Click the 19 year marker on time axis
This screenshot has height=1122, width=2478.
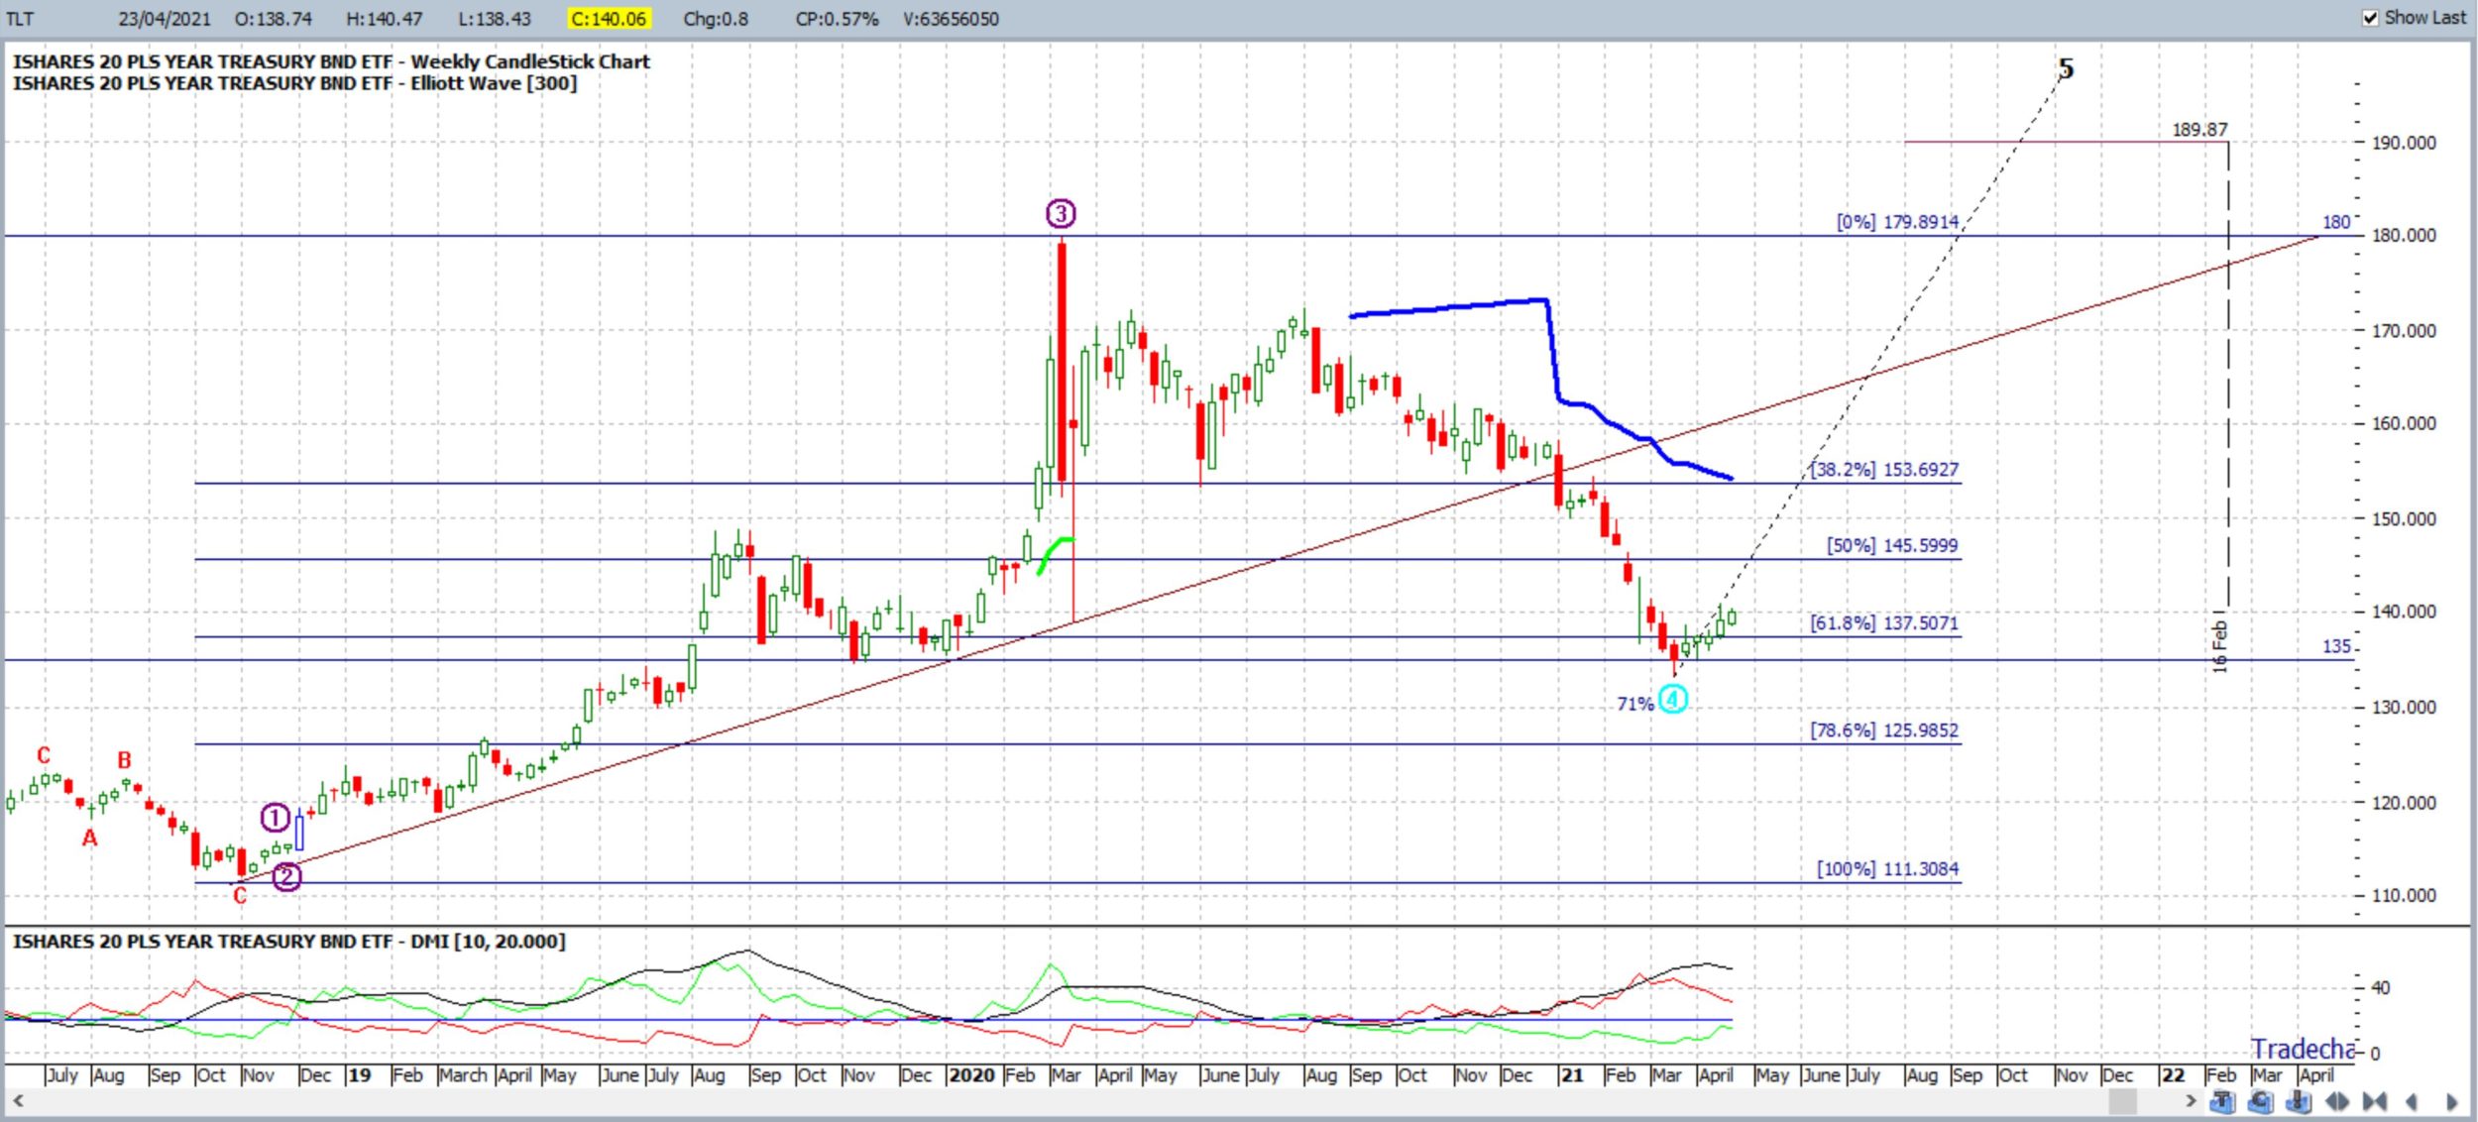tap(359, 1075)
